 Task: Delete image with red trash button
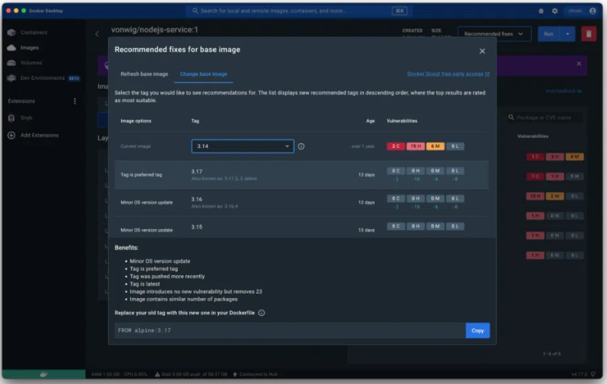(589, 34)
